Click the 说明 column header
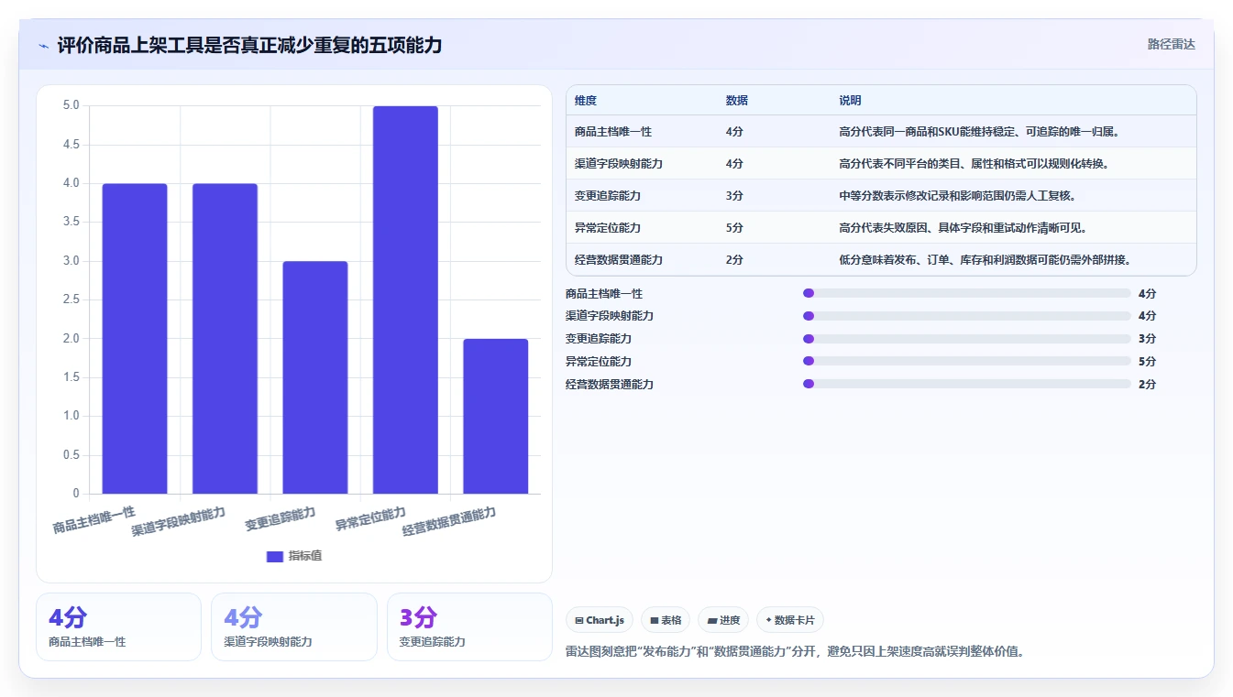This screenshot has height=697, width=1233. click(x=850, y=101)
